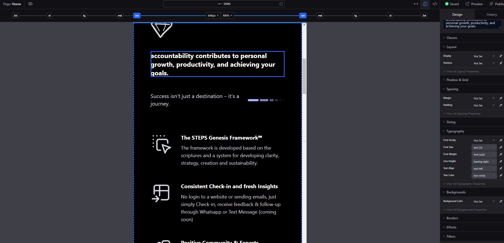Select the sm breakpoint marker right of 100%
The width and height of the screenshot is (504, 243).
[303, 16]
